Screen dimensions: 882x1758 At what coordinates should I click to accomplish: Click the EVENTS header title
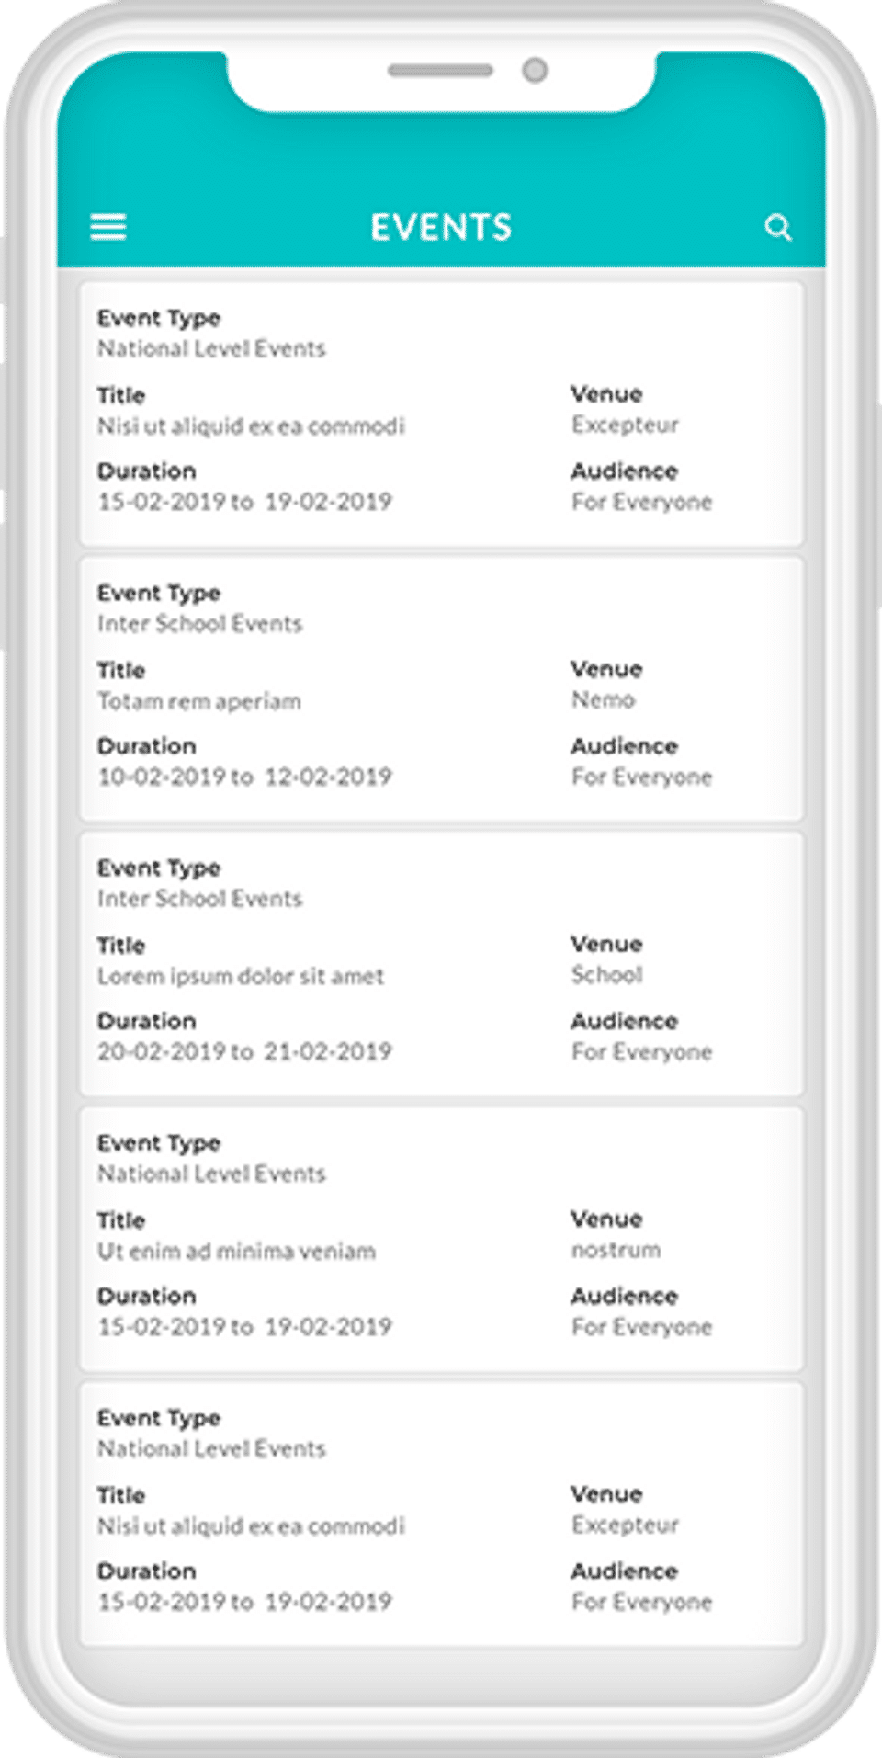coord(441,227)
